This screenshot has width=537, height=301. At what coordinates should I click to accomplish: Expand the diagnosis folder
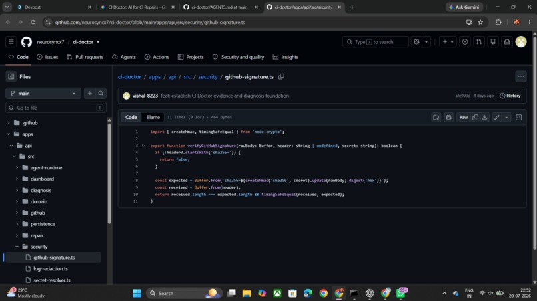[x=17, y=190]
